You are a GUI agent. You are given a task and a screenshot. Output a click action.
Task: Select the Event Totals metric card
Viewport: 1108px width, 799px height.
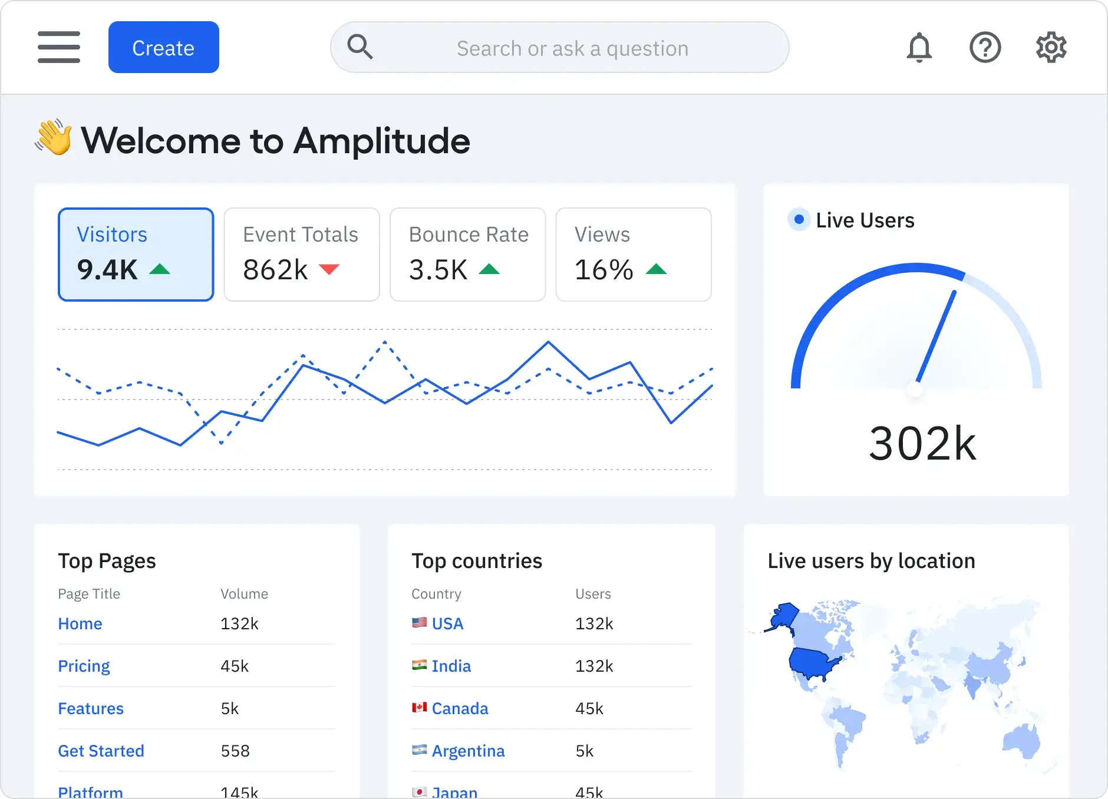click(301, 254)
